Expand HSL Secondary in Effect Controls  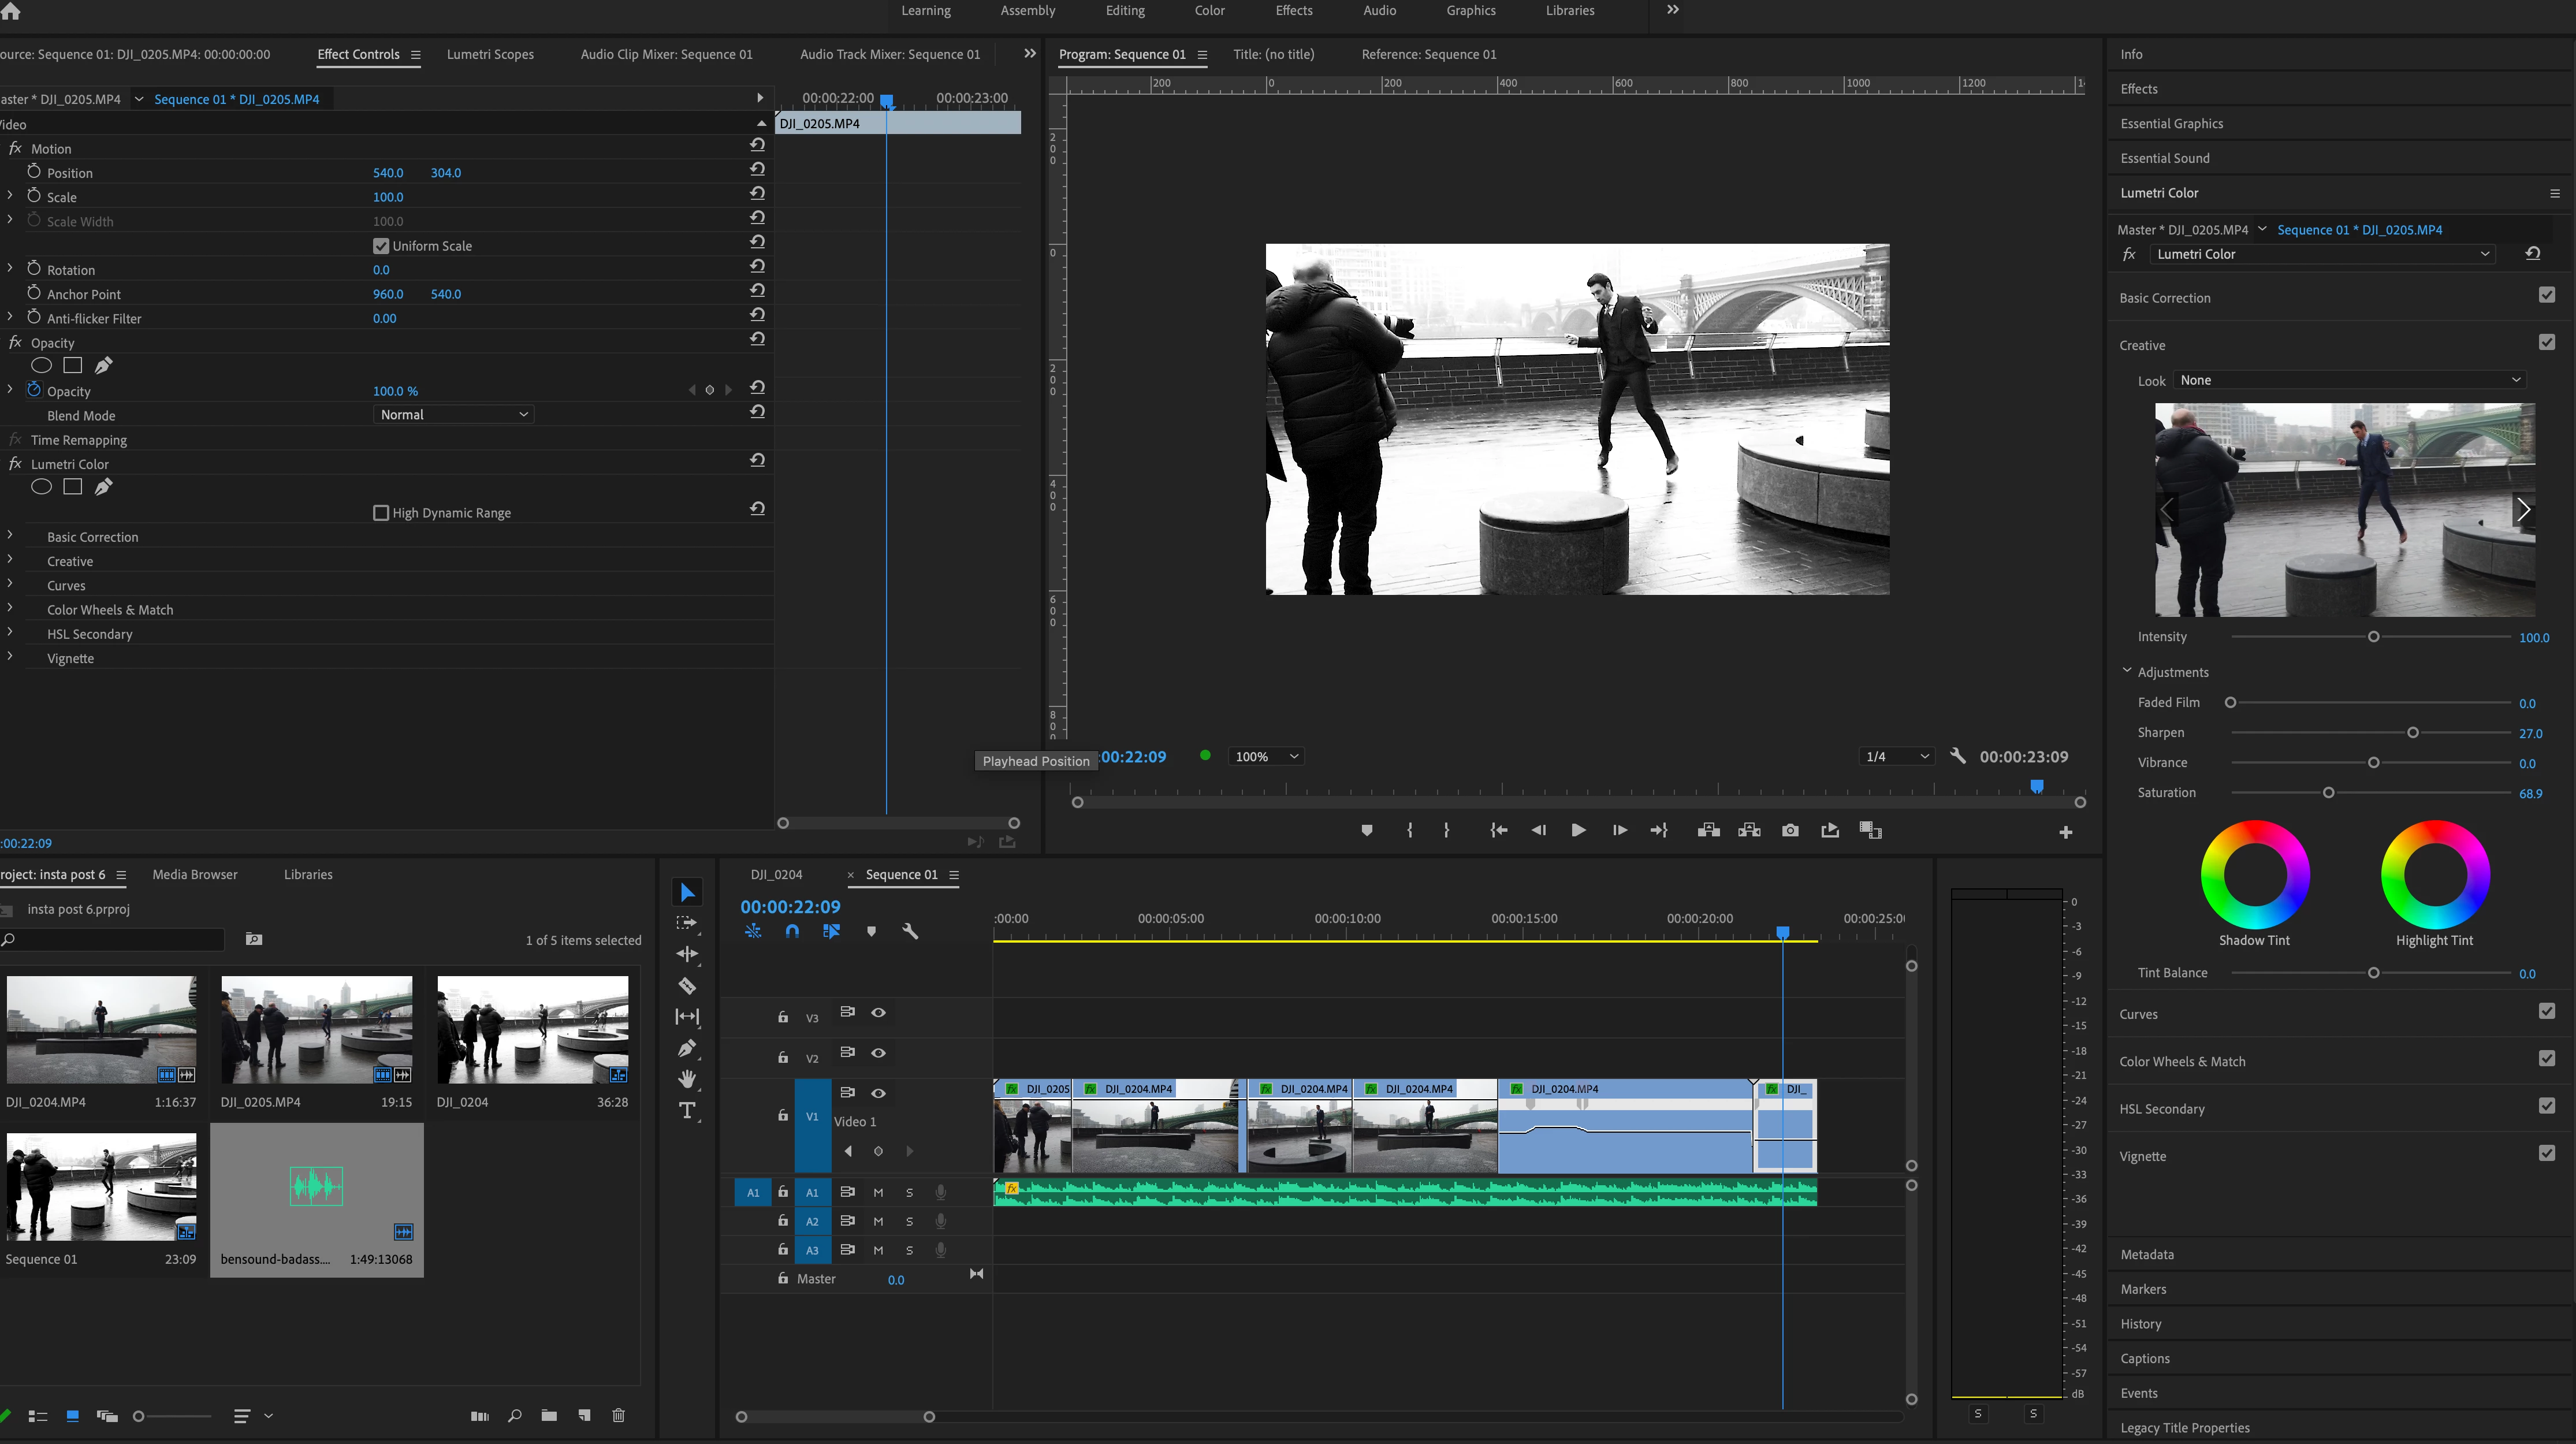(x=10, y=633)
